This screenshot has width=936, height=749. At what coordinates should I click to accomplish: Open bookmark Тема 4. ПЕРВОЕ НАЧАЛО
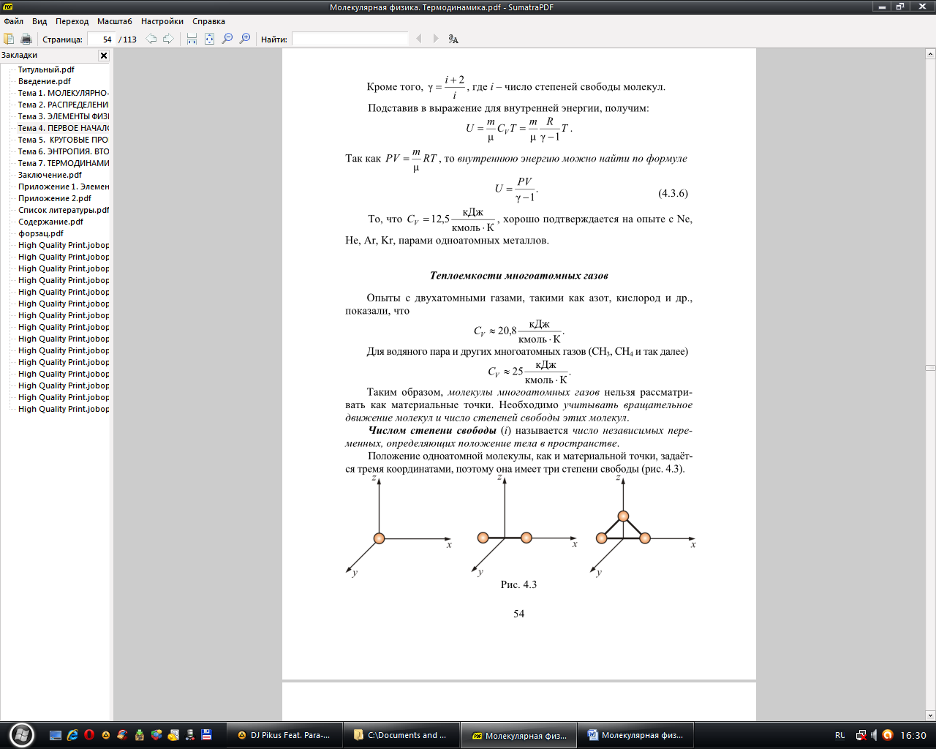(64, 128)
